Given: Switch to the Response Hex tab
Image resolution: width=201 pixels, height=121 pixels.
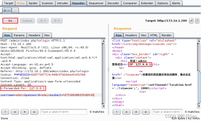Looking at the screenshot, I should click(x=144, y=35).
